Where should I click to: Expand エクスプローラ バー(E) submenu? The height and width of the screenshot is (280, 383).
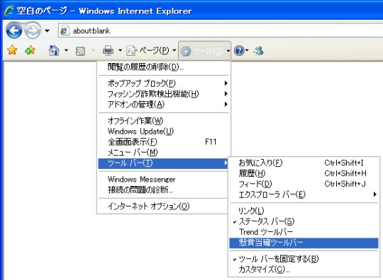pos(304,194)
